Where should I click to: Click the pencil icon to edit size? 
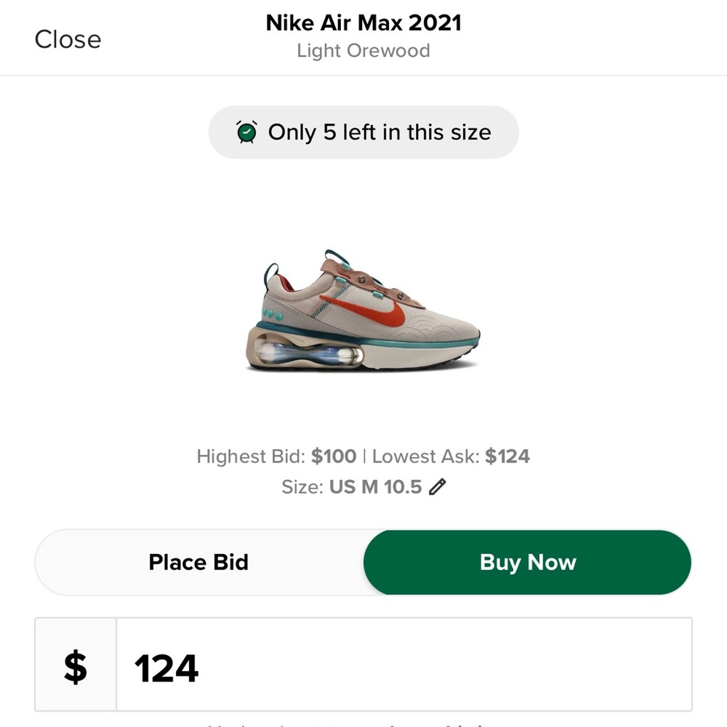pyautogui.click(x=437, y=486)
